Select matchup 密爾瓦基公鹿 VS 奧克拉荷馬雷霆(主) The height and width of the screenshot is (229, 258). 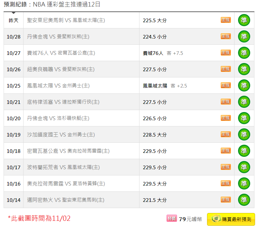[68, 151]
